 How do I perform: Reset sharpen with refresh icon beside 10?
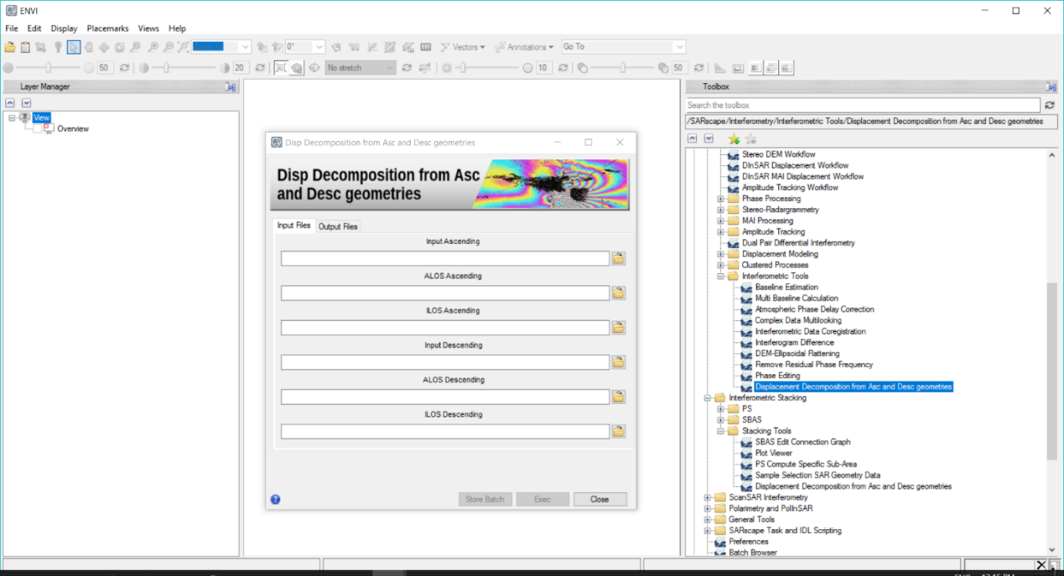[563, 68]
